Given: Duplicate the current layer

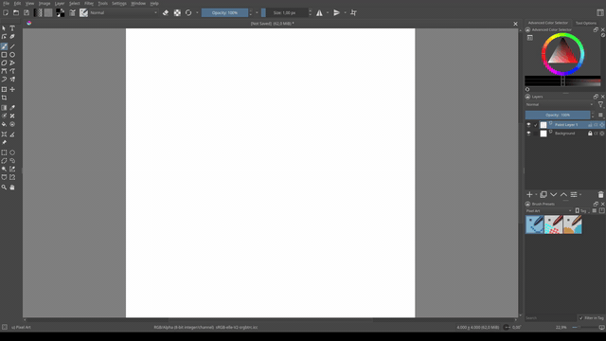Looking at the screenshot, I should 544,195.
